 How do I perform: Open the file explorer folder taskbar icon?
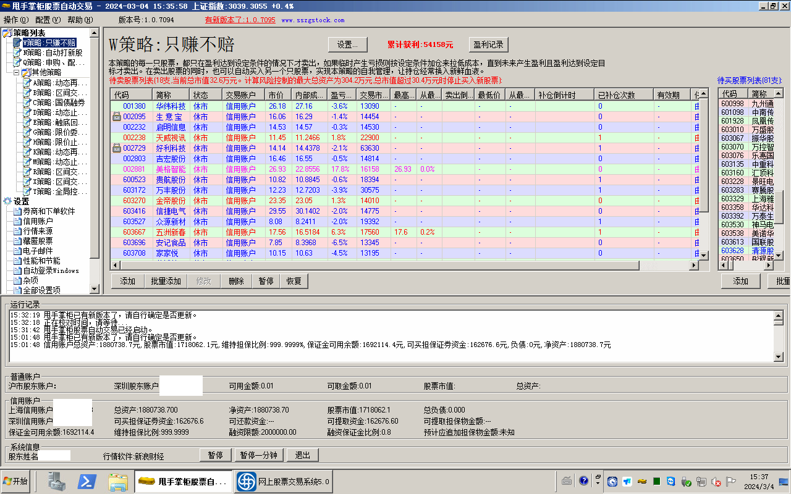pos(117,481)
